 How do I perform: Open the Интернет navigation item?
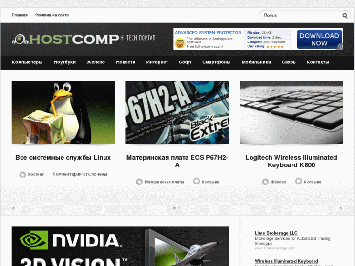(157, 62)
